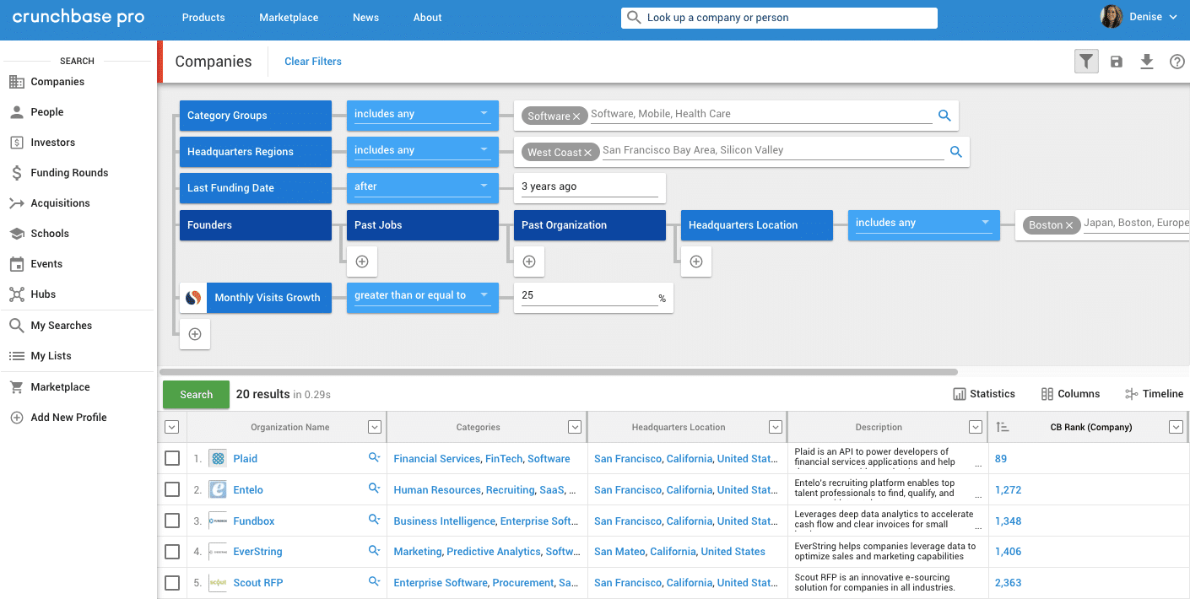The height and width of the screenshot is (599, 1190).
Task: Click the save search floppy icon
Action: pyautogui.click(x=1117, y=62)
